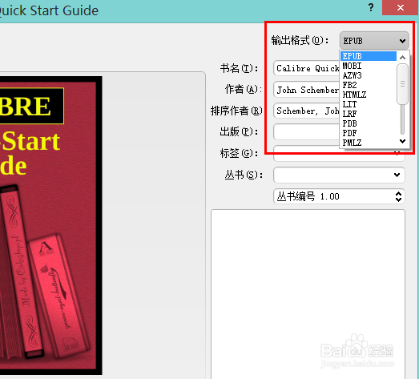Increase the 丛书编号 series number

point(398,193)
